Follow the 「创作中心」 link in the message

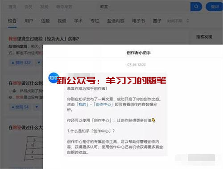[103, 104]
